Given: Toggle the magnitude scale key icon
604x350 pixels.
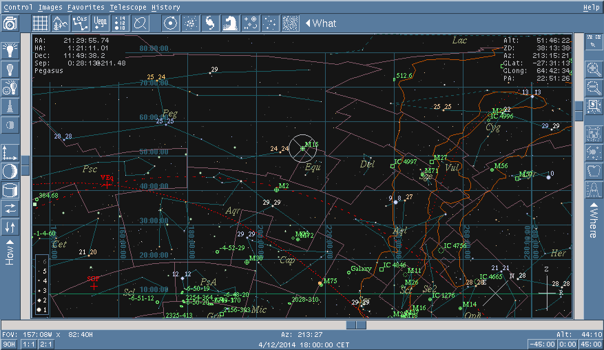Looking at the screenshot, I should (121, 23).
